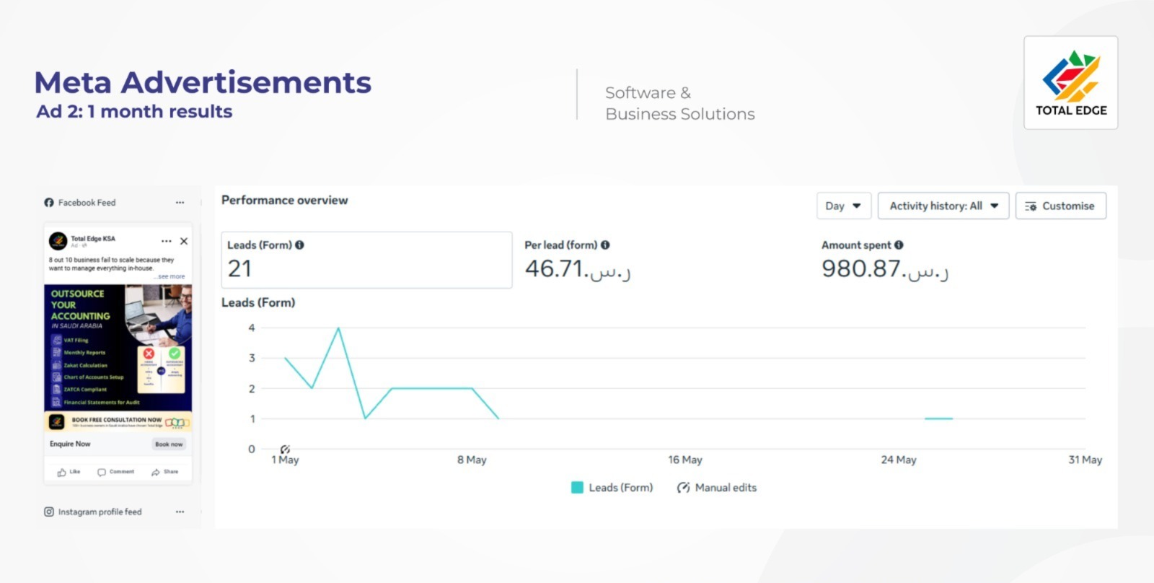Image resolution: width=1154 pixels, height=583 pixels.
Task: Click the Ad 2: 1 month results subtitle
Action: point(134,112)
